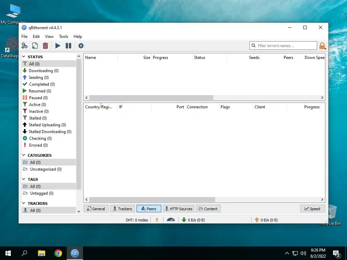Click the flame connection status icon
This screenshot has width=347, height=260.
click(x=157, y=220)
